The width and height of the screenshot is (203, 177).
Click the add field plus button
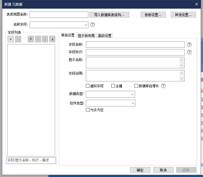(x=11, y=39)
